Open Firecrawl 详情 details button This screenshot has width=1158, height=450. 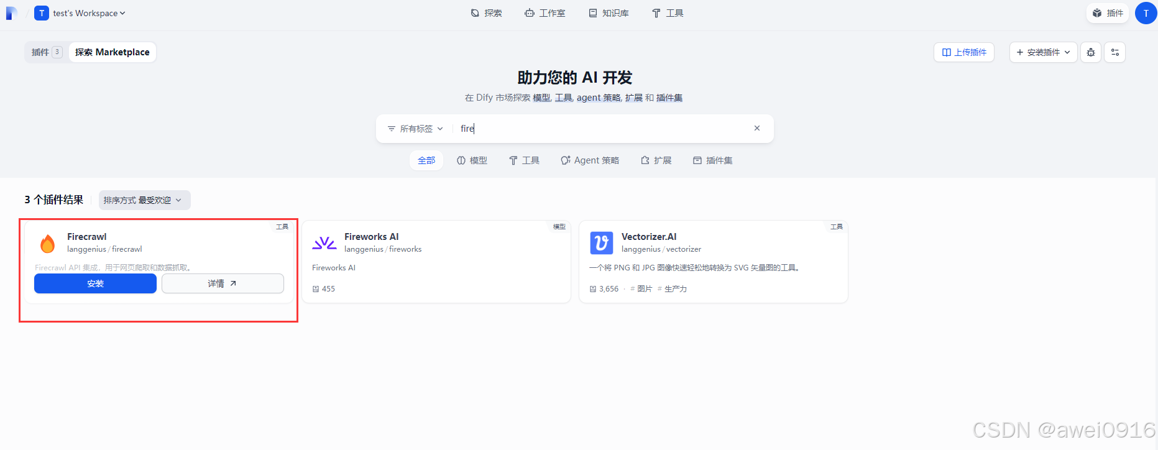point(223,283)
